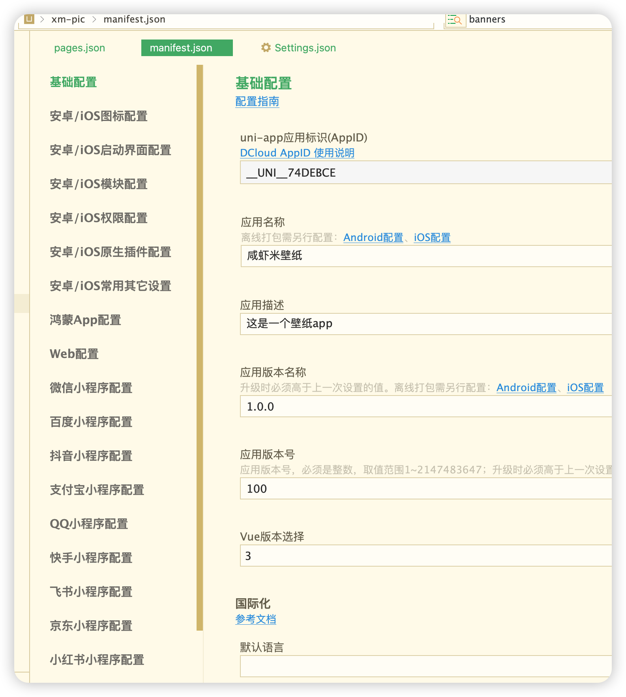626x697 pixels.
Task: Select 支付宝小程序配置 in sidebar
Action: point(97,490)
